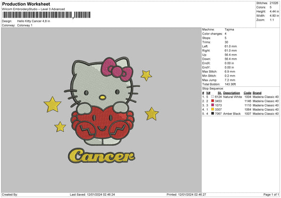Click the barcode under the worksheet title
Screen dimensions: 281x198
[46, 15]
